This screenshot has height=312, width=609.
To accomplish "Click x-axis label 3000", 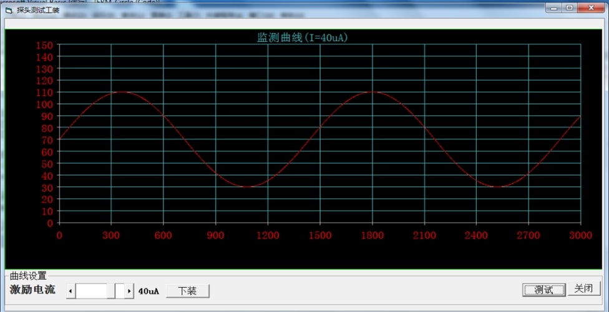I will 581,235.
